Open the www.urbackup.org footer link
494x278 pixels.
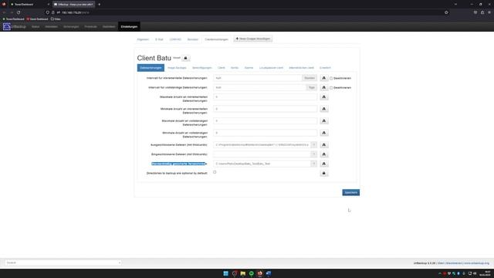476,263
